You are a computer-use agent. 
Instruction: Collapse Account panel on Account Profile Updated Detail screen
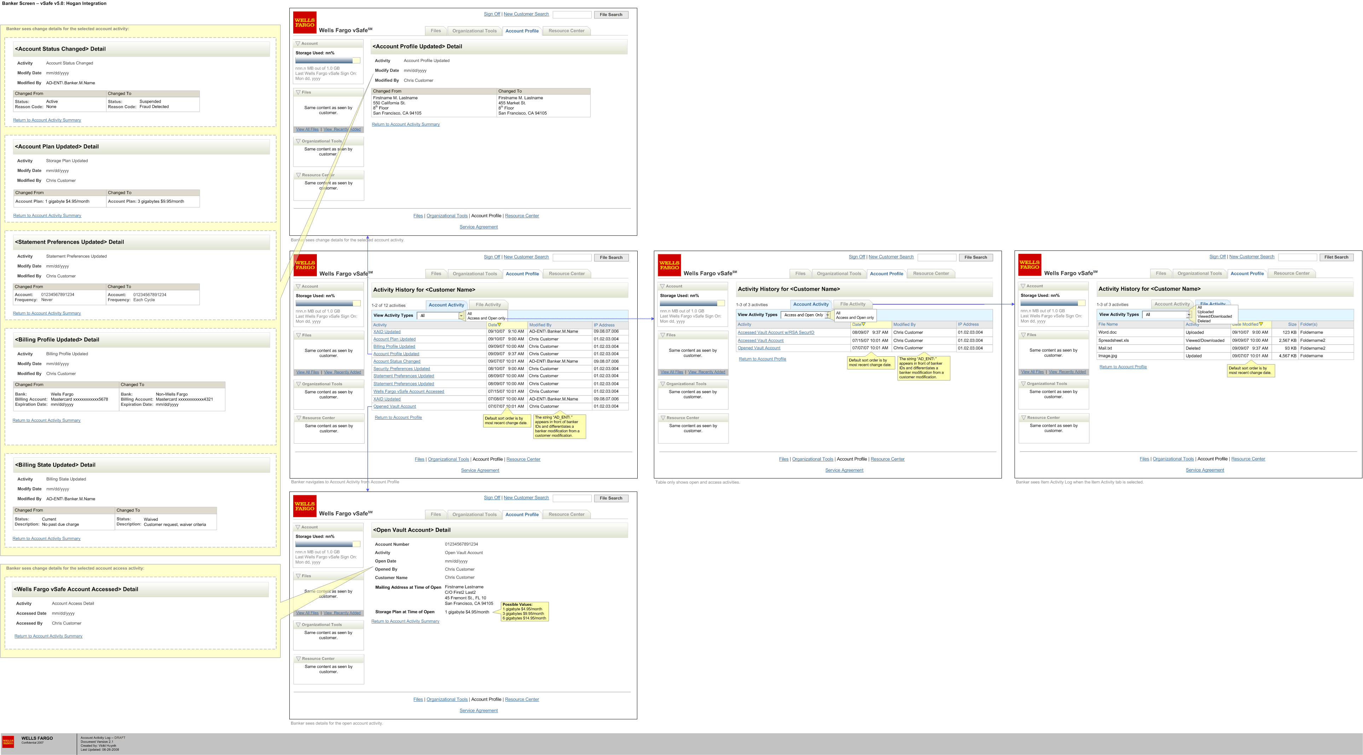point(298,44)
